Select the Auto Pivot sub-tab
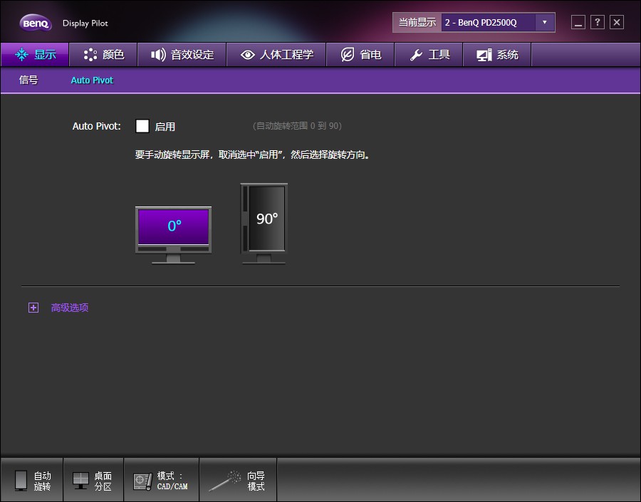 [x=92, y=80]
